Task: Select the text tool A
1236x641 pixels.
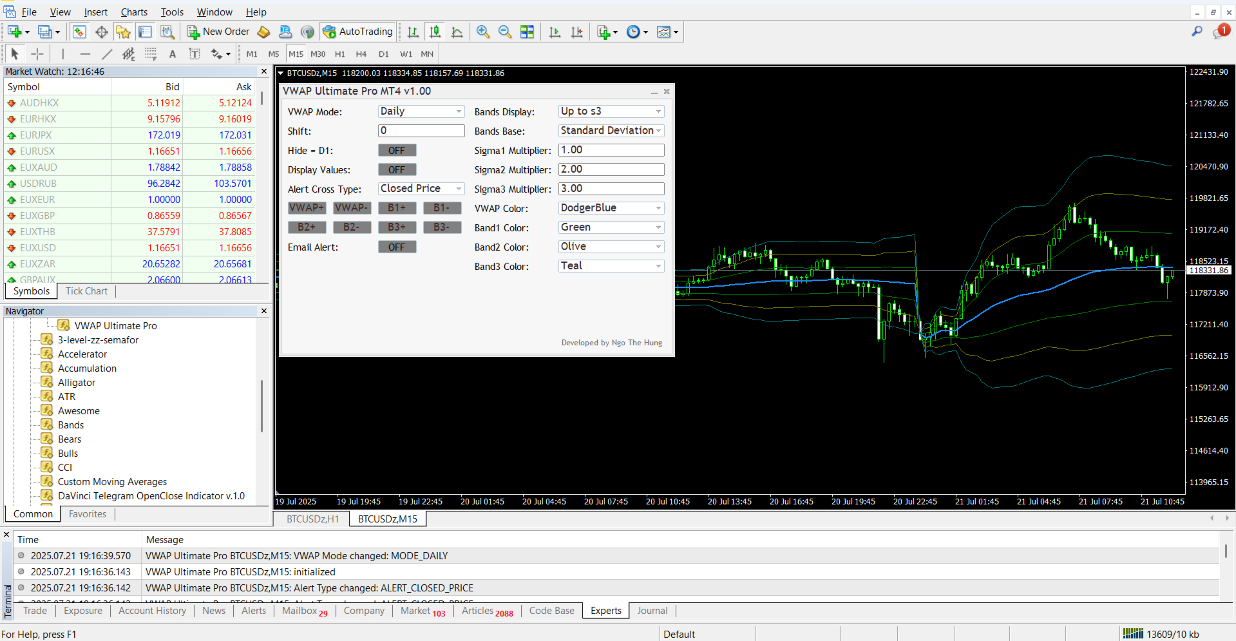Action: [x=173, y=54]
